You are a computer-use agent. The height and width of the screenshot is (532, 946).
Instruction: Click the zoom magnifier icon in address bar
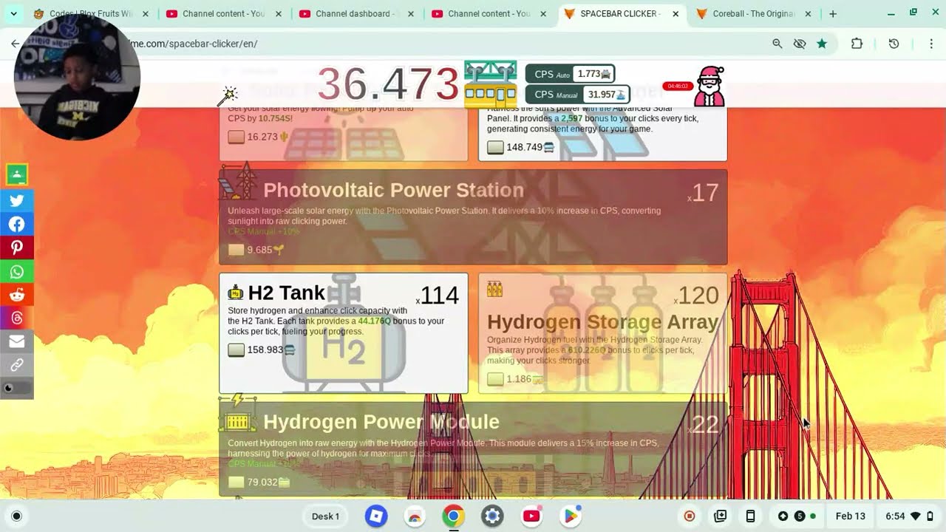777,44
